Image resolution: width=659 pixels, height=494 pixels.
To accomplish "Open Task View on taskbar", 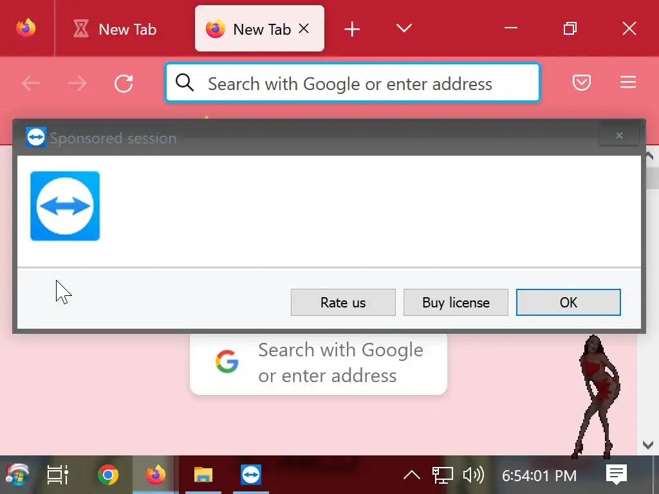I will click(57, 475).
